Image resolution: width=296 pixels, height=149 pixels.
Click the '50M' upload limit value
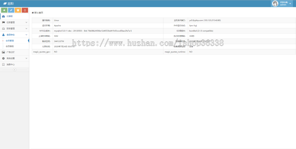[56, 36]
